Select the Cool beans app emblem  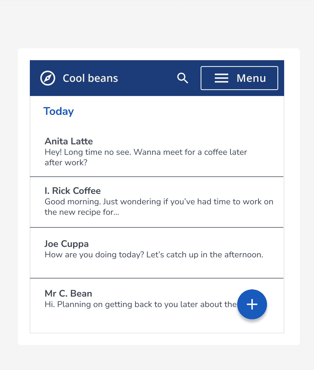coord(47,78)
